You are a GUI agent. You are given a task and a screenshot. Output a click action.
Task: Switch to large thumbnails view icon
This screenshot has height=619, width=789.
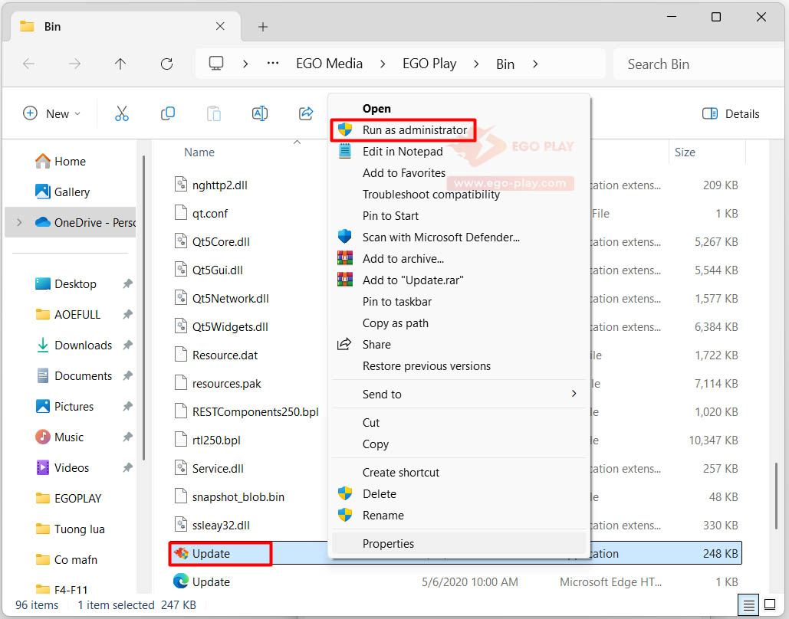pyautogui.click(x=770, y=604)
